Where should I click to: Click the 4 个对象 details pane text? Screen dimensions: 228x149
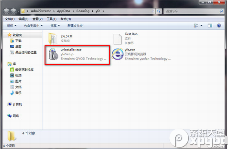pyautogui.click(x=29, y=133)
